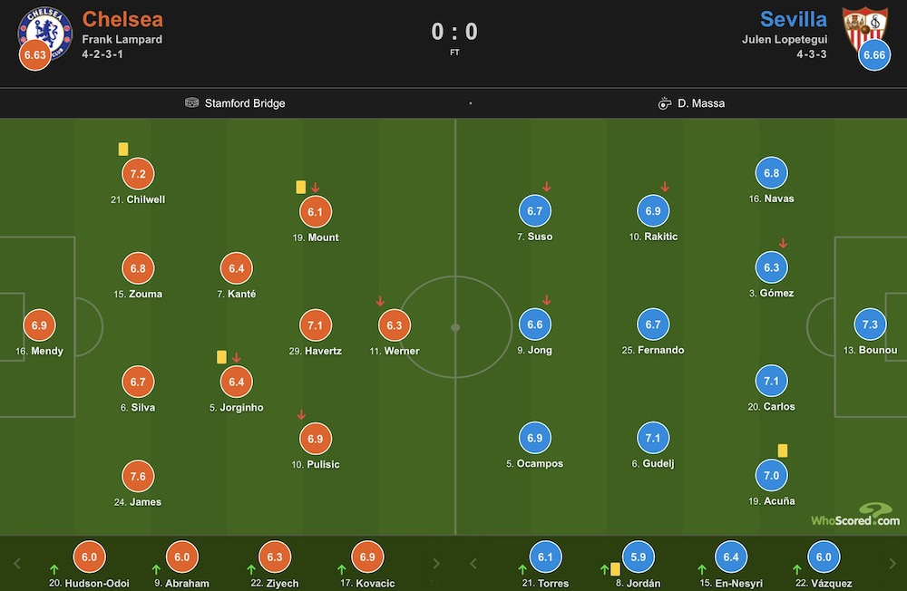The image size is (907, 591).
Task: Show next Chelsea substitutes with right chevron
Action: pyautogui.click(x=436, y=563)
